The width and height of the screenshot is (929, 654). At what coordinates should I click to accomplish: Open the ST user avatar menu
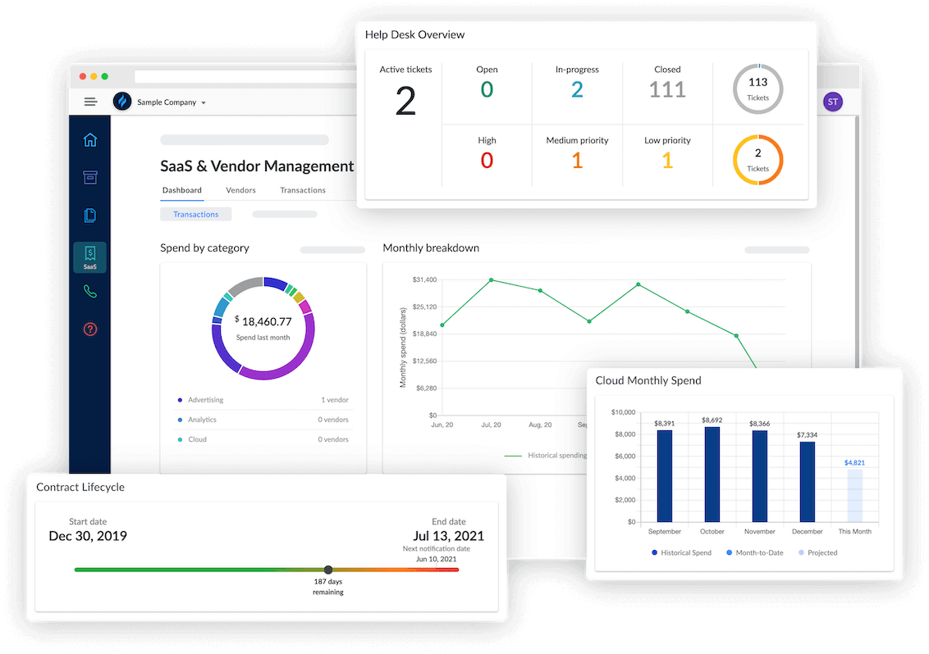pos(832,101)
